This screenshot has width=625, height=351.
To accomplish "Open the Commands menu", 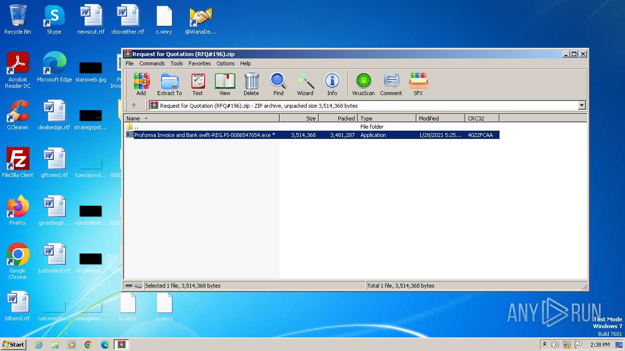I will (152, 63).
